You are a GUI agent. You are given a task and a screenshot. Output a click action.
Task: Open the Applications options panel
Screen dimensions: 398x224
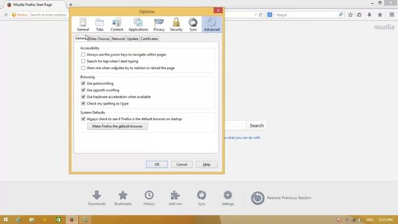(138, 24)
